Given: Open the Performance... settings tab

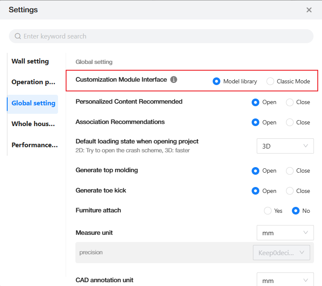Looking at the screenshot, I should (34, 145).
